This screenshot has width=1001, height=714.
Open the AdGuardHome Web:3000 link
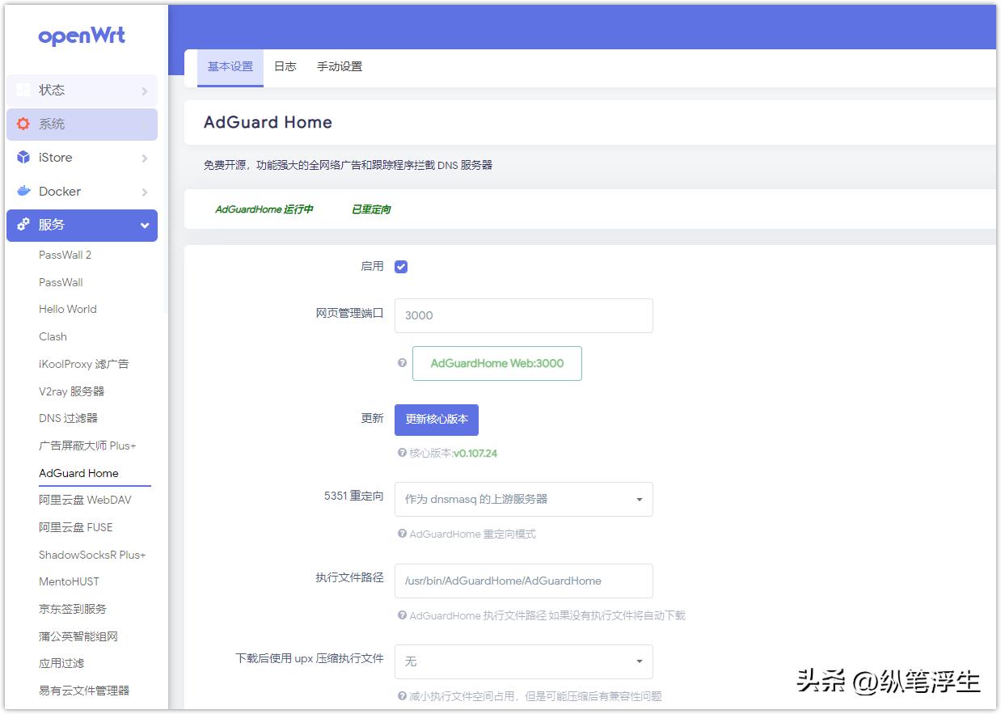496,363
